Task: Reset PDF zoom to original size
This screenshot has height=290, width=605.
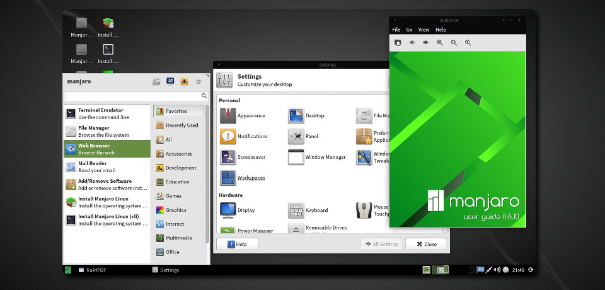Action: point(468,42)
